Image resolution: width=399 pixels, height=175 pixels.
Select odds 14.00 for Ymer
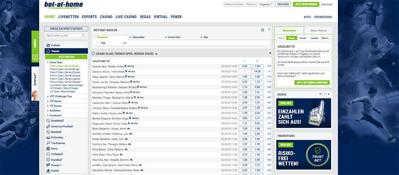pyautogui.click(x=257, y=71)
